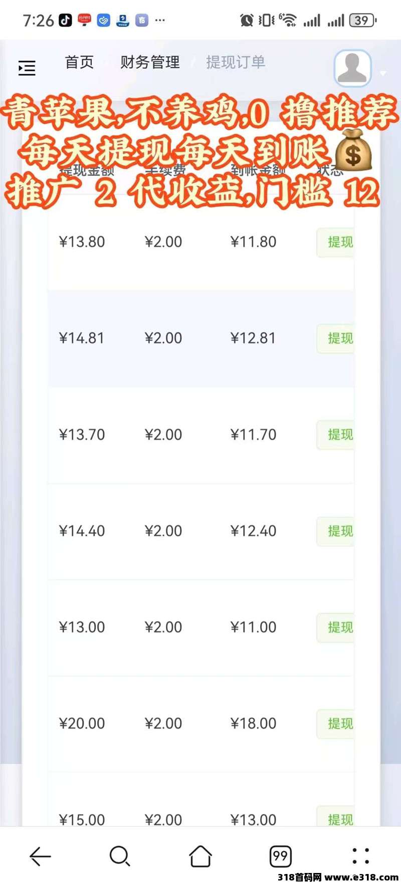Image resolution: width=401 pixels, height=886 pixels.
Task: Select the ¥13.70 withdrawal amount cell
Action: click(x=82, y=434)
